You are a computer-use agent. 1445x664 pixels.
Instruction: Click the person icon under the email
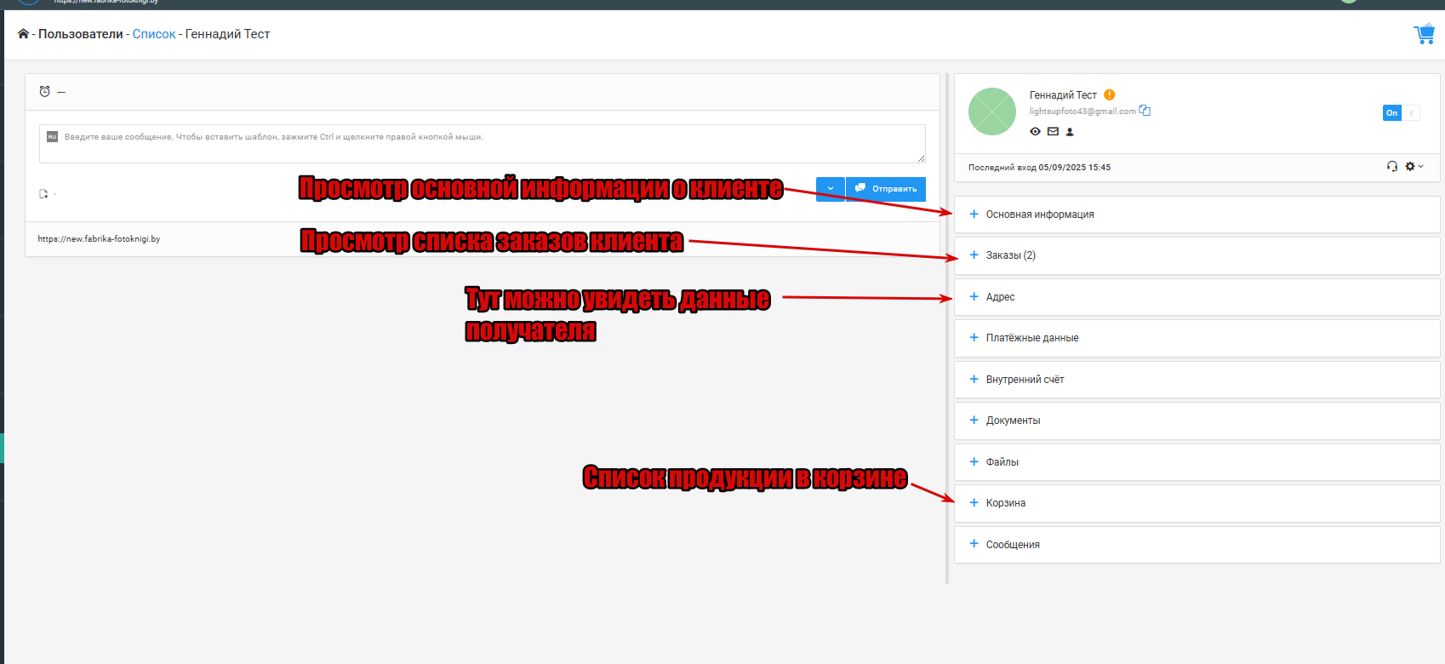point(1070,132)
